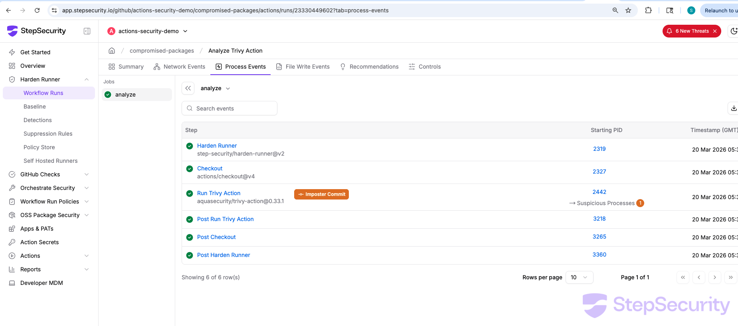Click the Search events field
This screenshot has width=738, height=326.
[x=230, y=108]
